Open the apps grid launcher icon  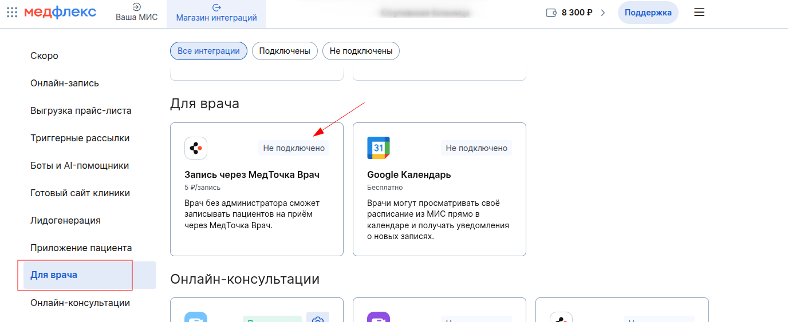tap(12, 13)
